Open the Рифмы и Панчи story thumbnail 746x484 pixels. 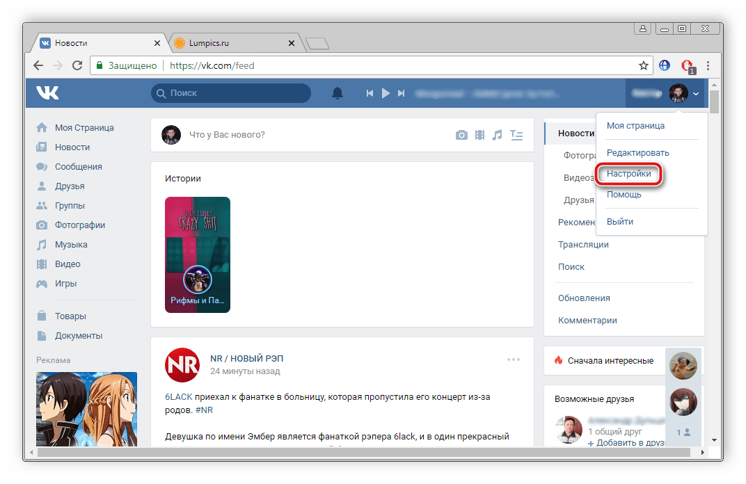(198, 255)
